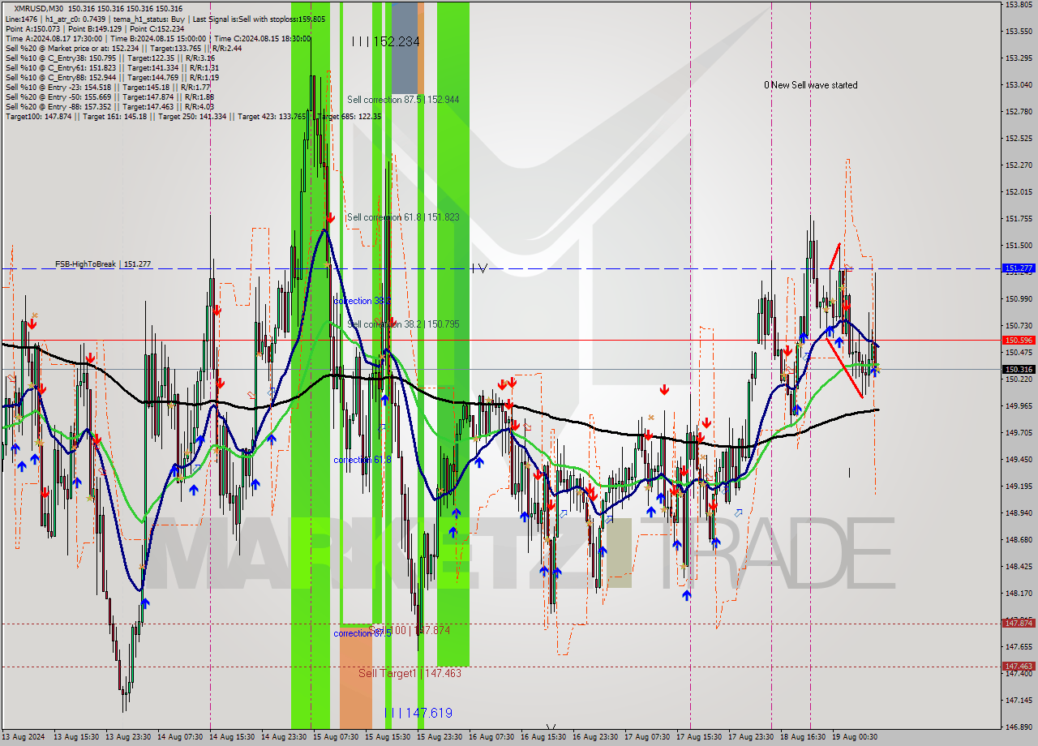This screenshot has width=1038, height=746.
Task: Click the FSB-HighToBreak 151.277 label
Action: coord(103,264)
